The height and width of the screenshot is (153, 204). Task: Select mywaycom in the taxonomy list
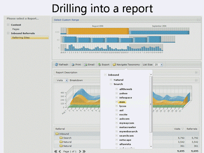pos(126,123)
